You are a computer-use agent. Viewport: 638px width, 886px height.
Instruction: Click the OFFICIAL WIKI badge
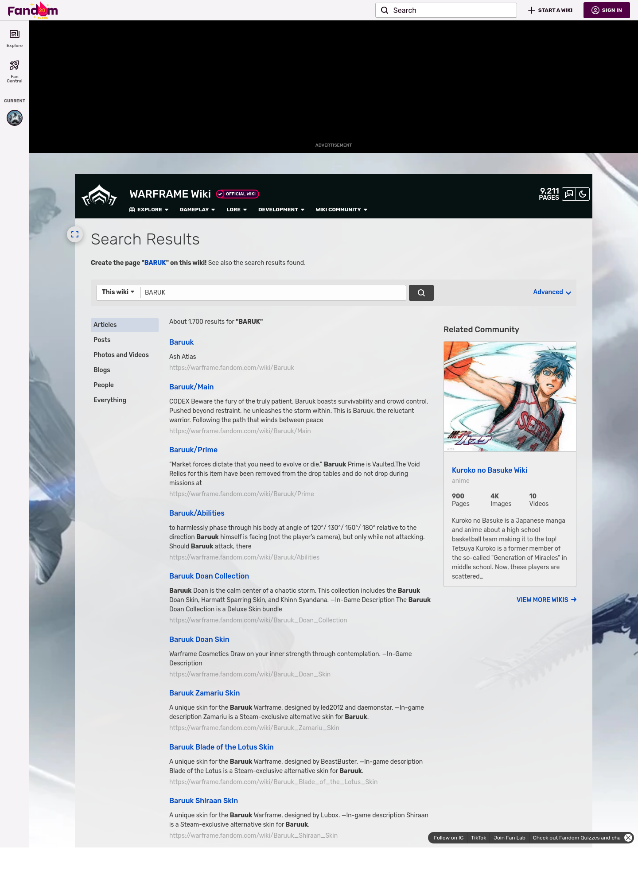point(237,194)
